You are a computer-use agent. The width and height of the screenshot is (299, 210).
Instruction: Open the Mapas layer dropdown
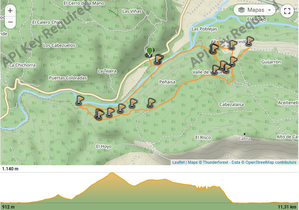tap(254, 10)
